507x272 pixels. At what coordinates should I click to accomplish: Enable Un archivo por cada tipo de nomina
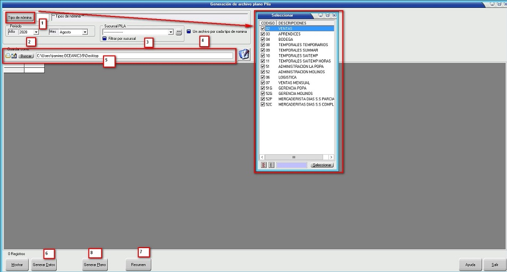(x=189, y=32)
